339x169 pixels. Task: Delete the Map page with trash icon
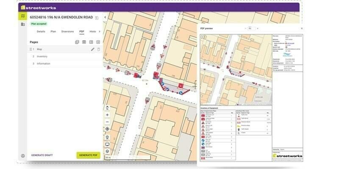[x=99, y=49]
